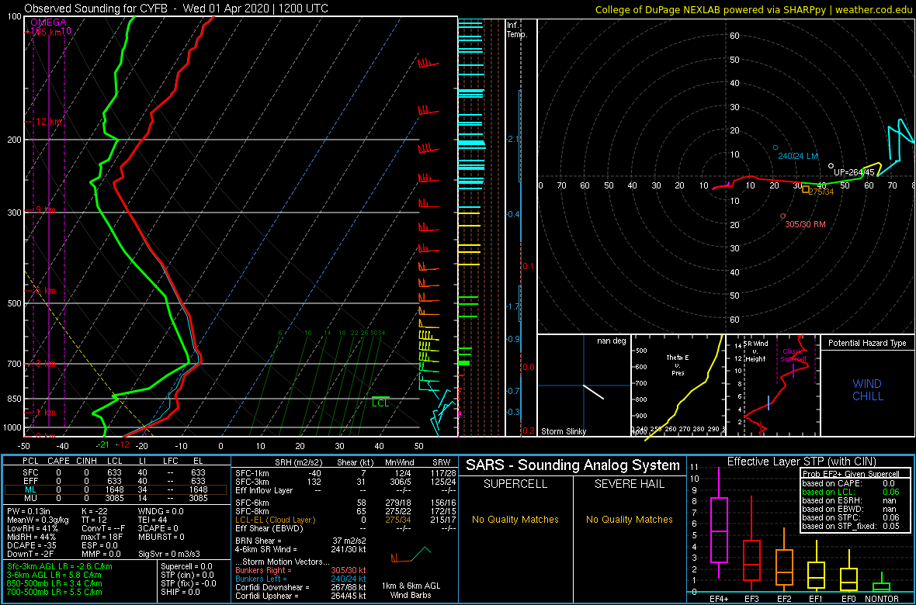
Task: Click the SEVERE HAIL column header in SARS
Action: [x=630, y=484]
